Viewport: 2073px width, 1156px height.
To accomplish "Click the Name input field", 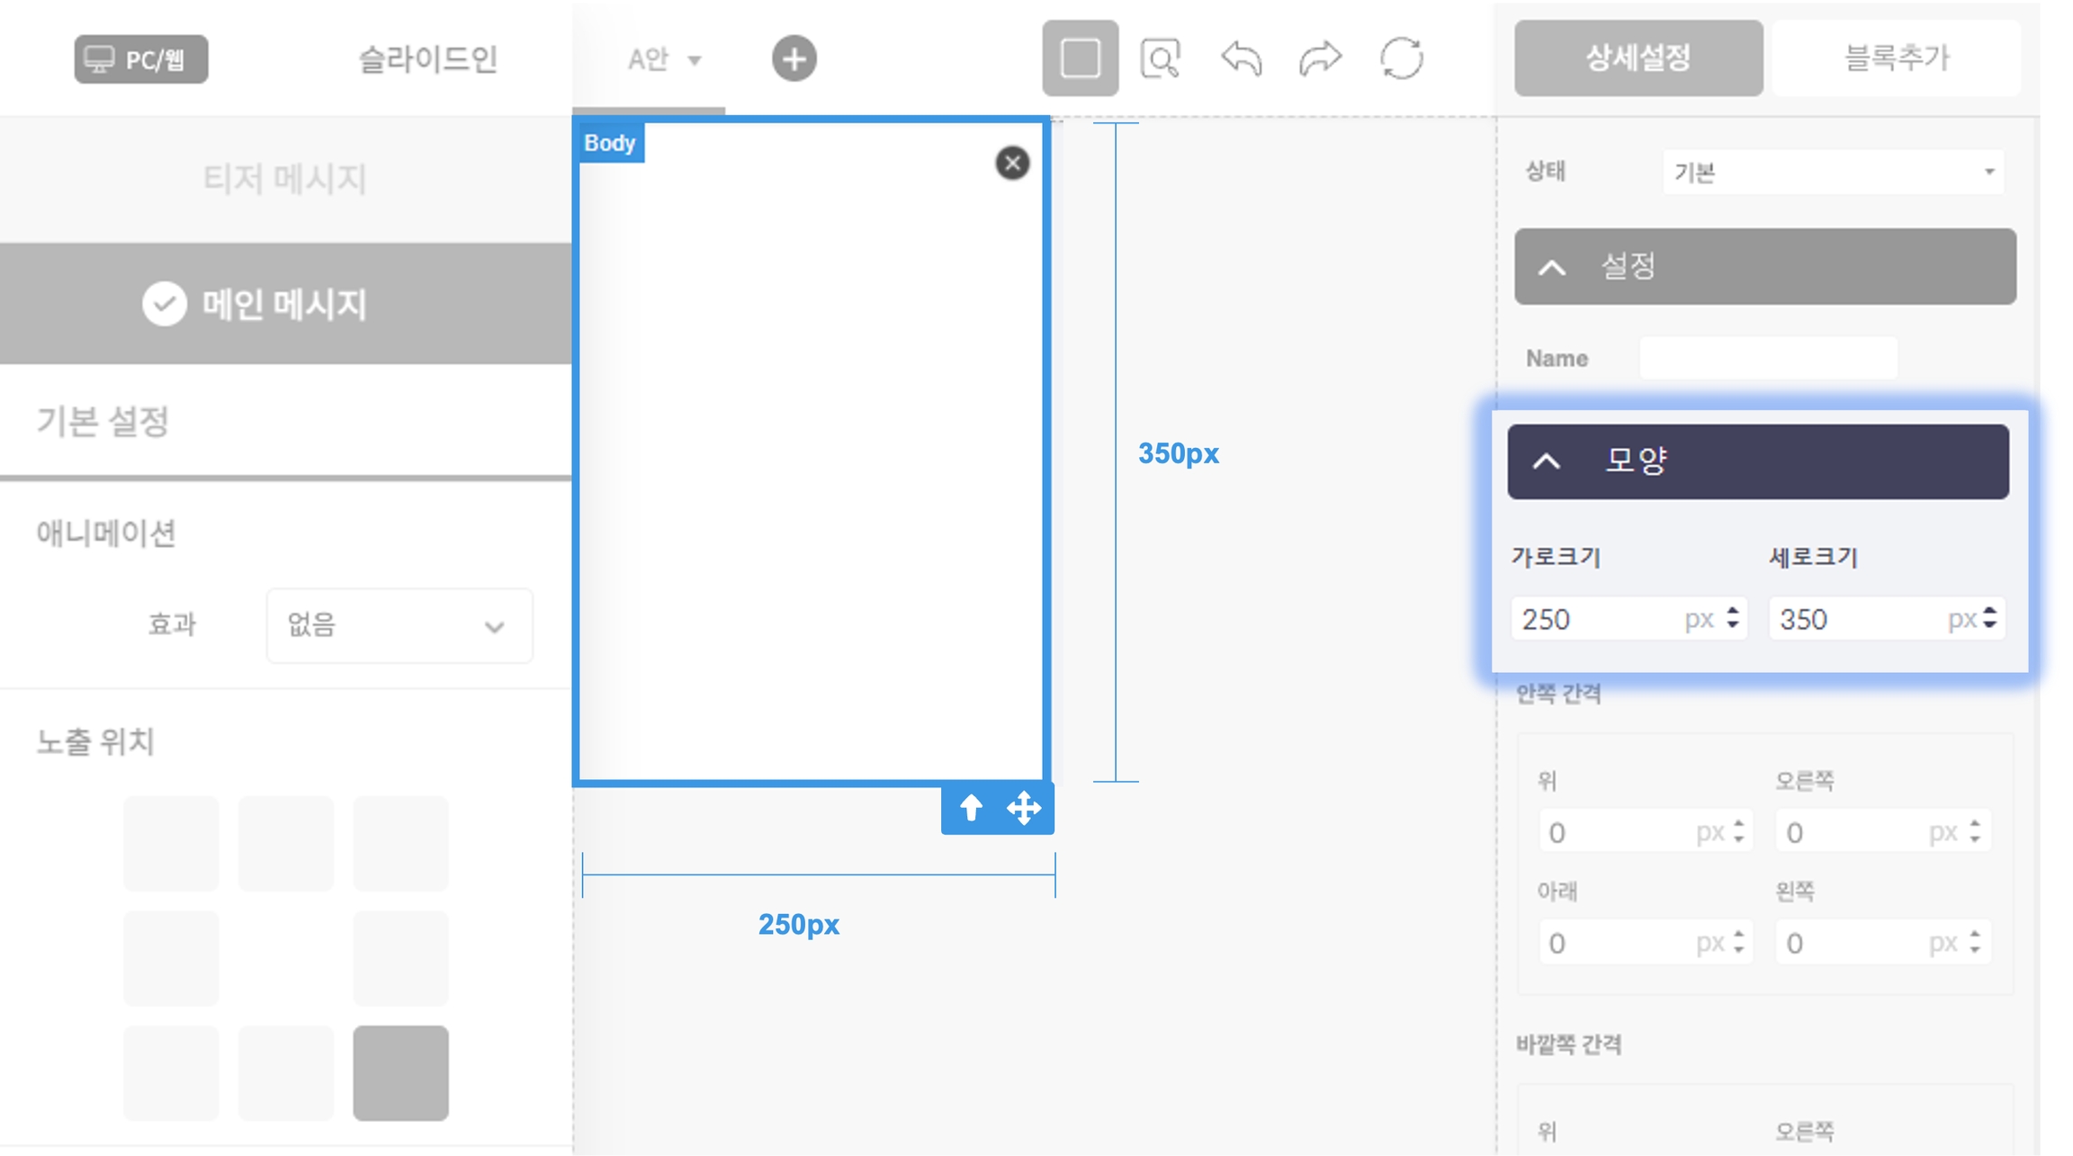I will (x=1767, y=358).
